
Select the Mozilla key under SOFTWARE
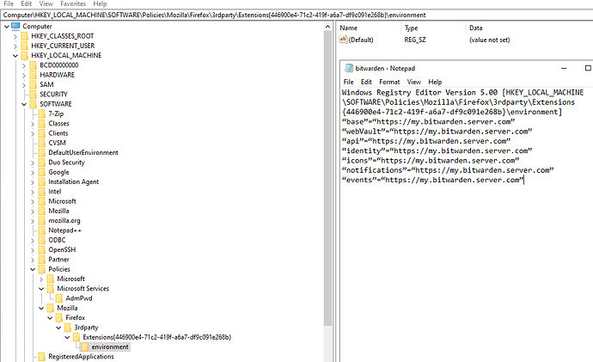pyautogui.click(x=58, y=211)
